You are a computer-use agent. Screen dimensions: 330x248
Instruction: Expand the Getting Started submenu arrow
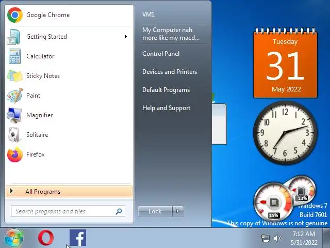tap(126, 37)
